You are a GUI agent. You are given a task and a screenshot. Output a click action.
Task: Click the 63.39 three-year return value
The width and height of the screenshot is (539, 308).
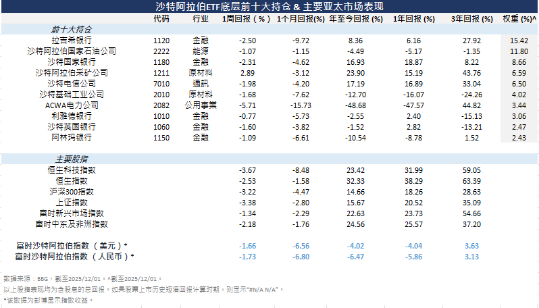click(471, 181)
